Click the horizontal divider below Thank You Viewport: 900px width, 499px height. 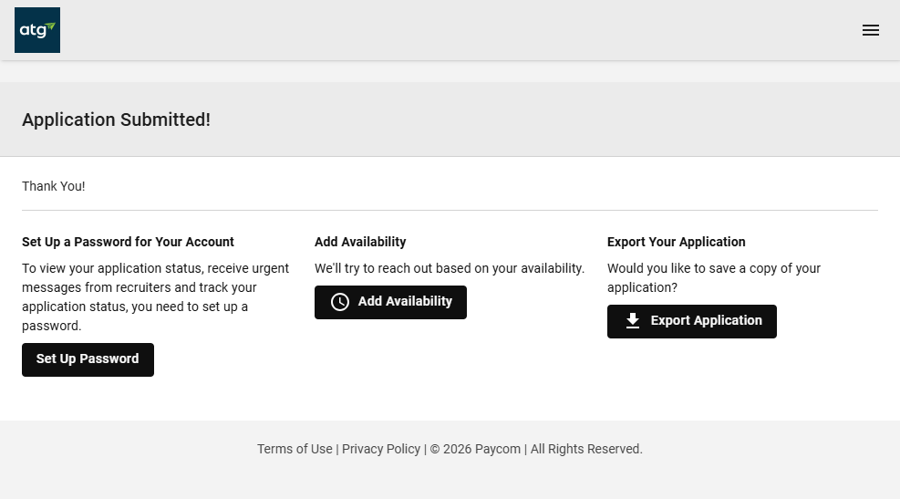click(x=450, y=211)
